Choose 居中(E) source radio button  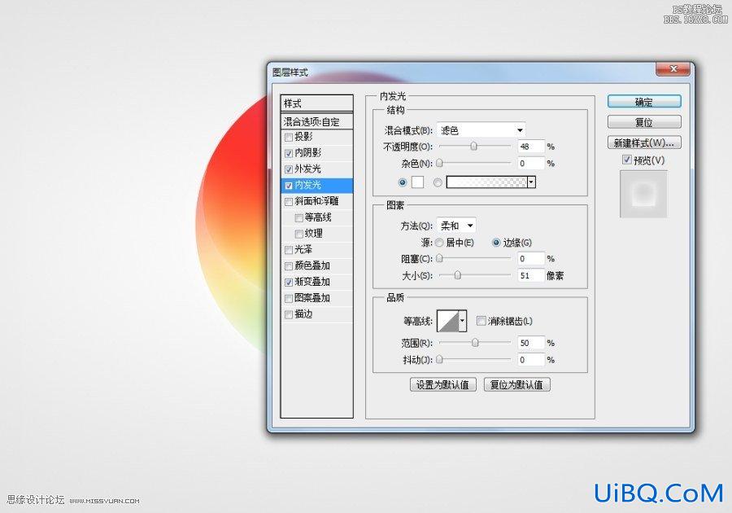tap(439, 243)
